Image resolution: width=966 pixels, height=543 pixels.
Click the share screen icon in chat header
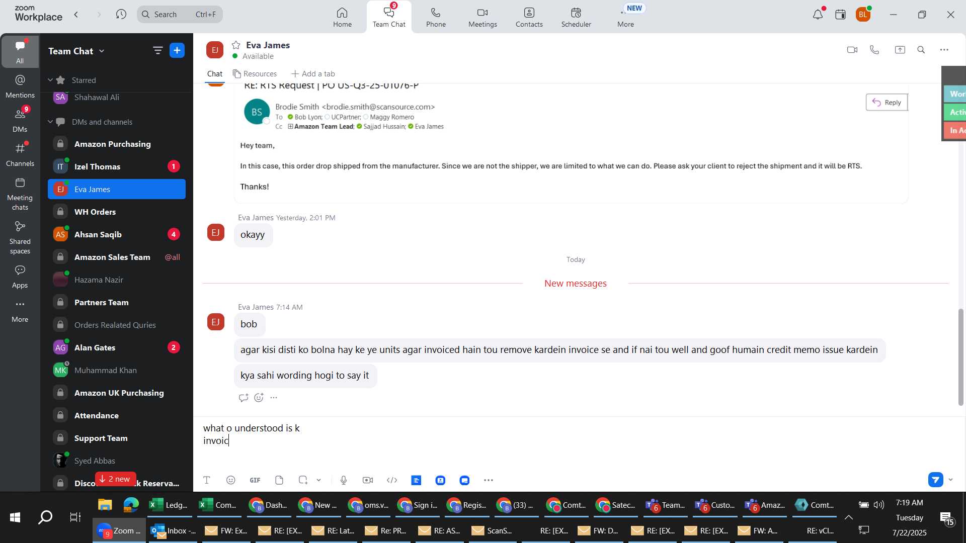pyautogui.click(x=900, y=50)
